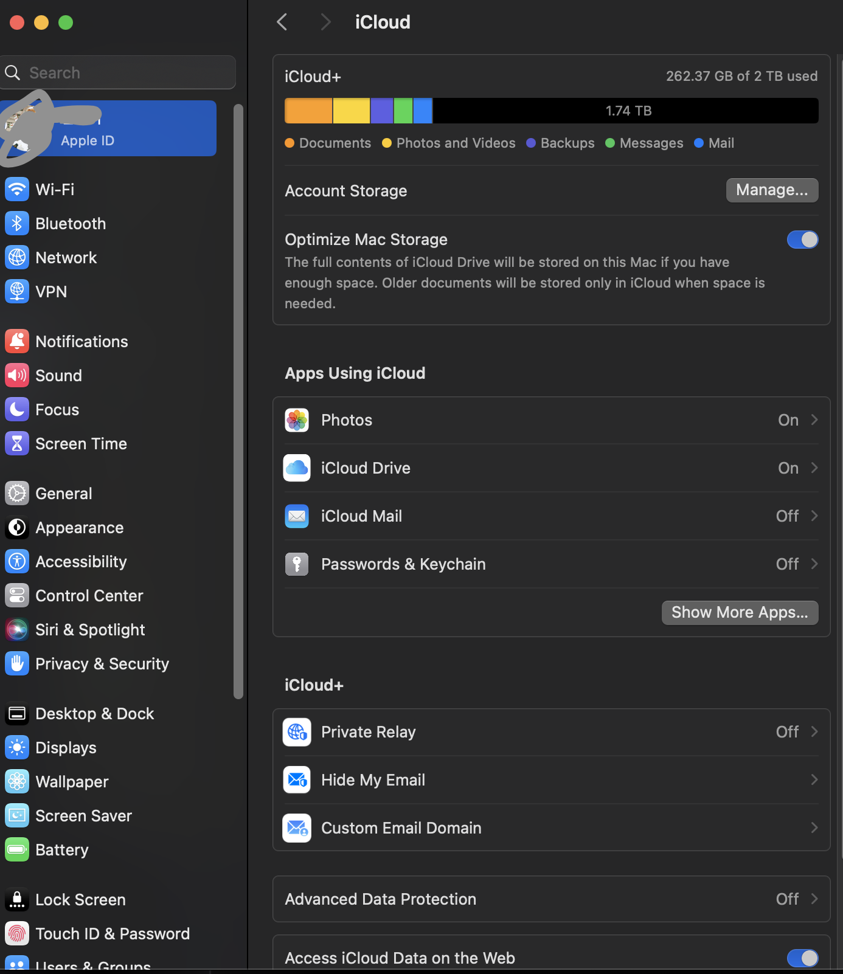843x974 pixels.
Task: Click the Lock Screen icon
Action: point(17,899)
